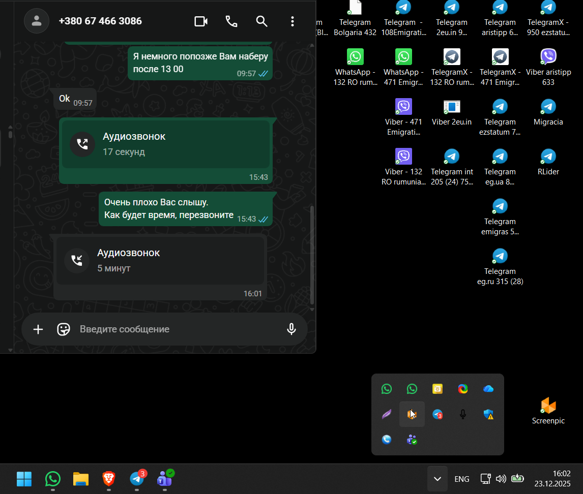The image size is (583, 494).
Task: Open Viber 132 RO rumunia desktop shortcut
Action: click(403, 167)
